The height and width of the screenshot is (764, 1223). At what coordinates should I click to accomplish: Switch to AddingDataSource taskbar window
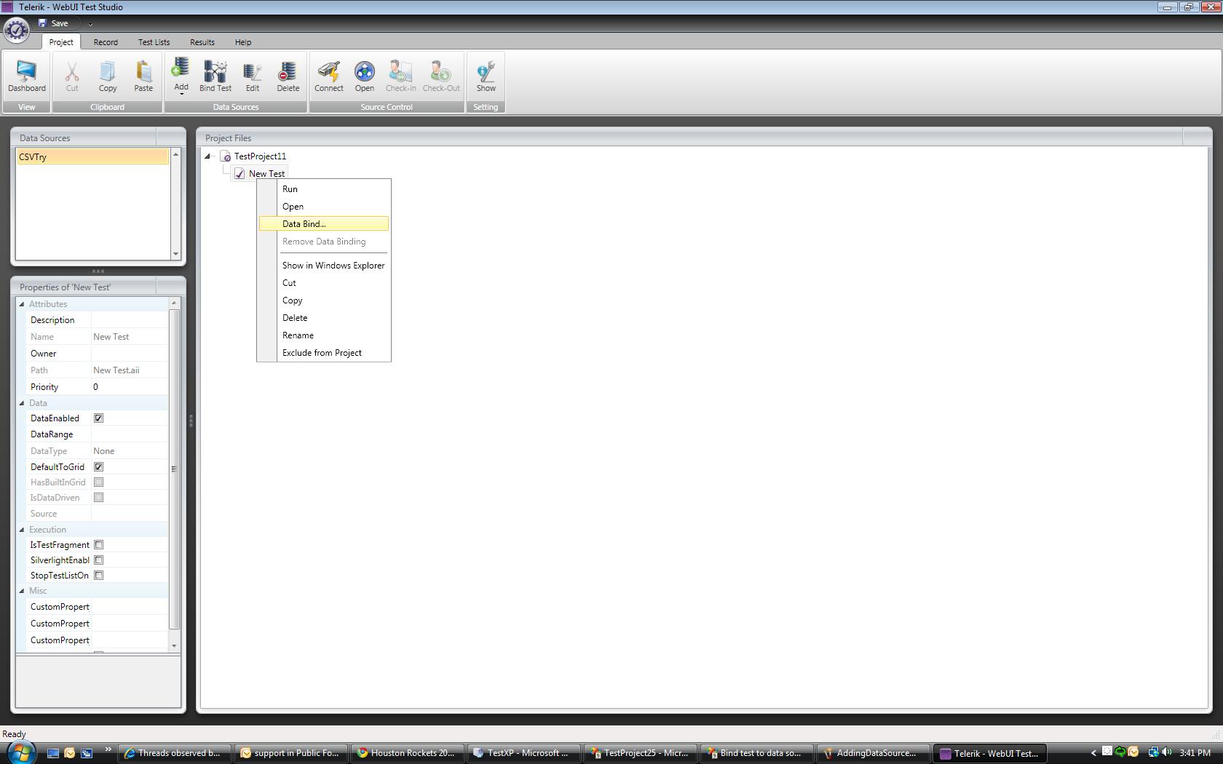(873, 753)
